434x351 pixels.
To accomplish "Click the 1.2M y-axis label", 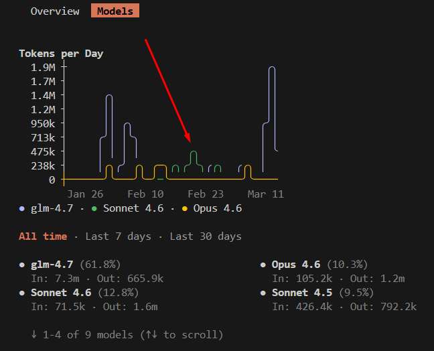I will pos(43,110).
